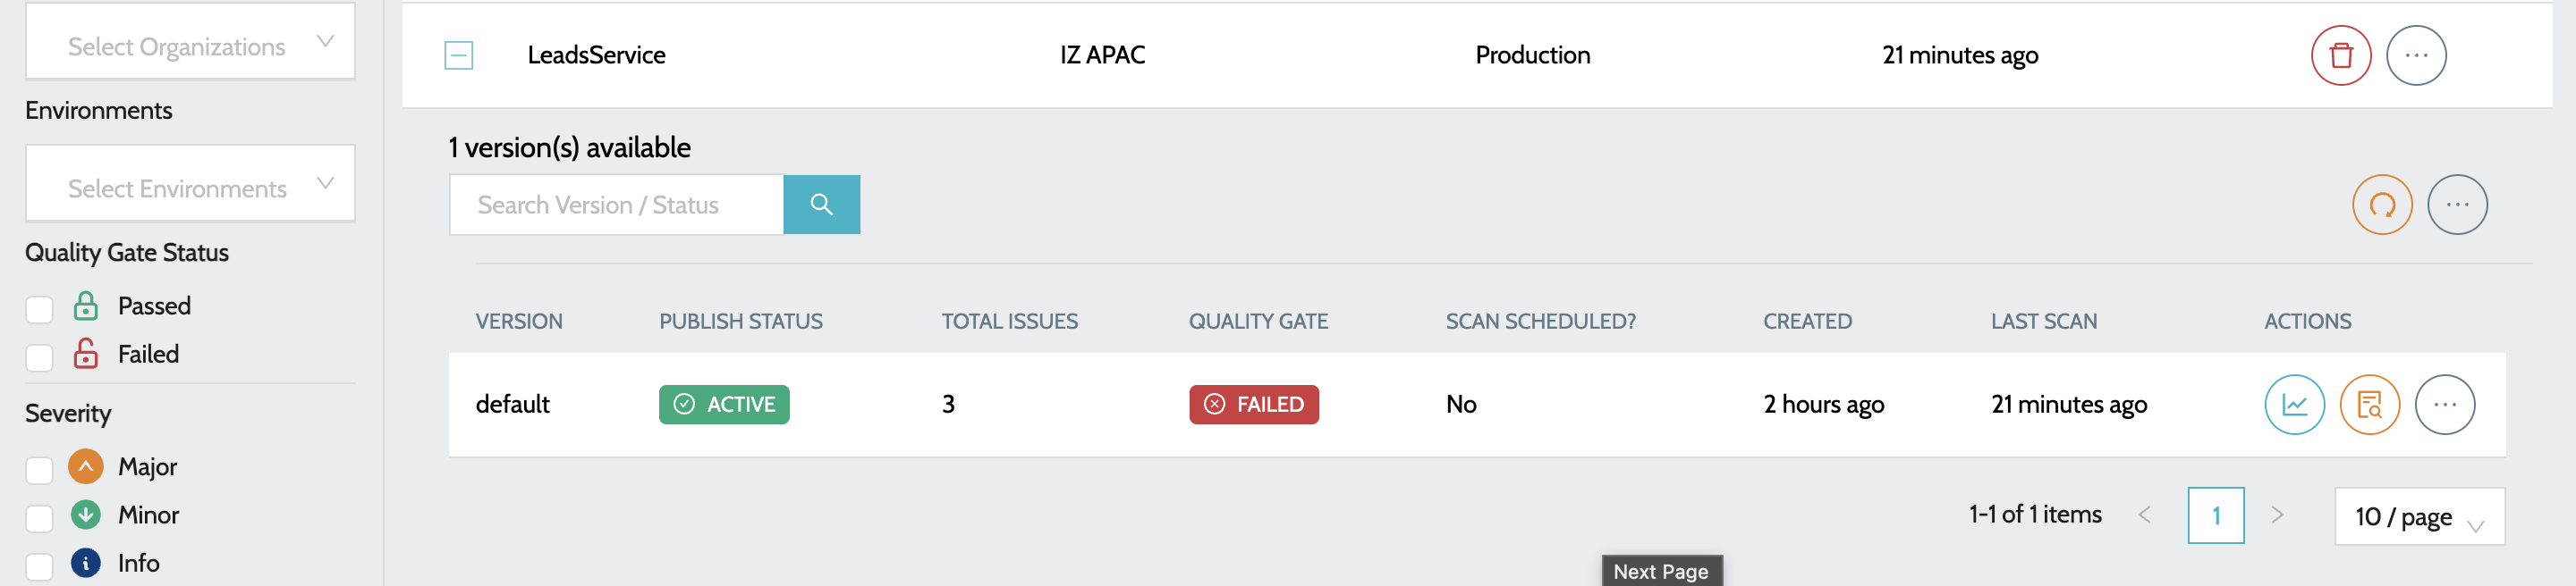This screenshot has height=586, width=2576.
Task: Check the Minor severity filter
Action: [x=39, y=518]
